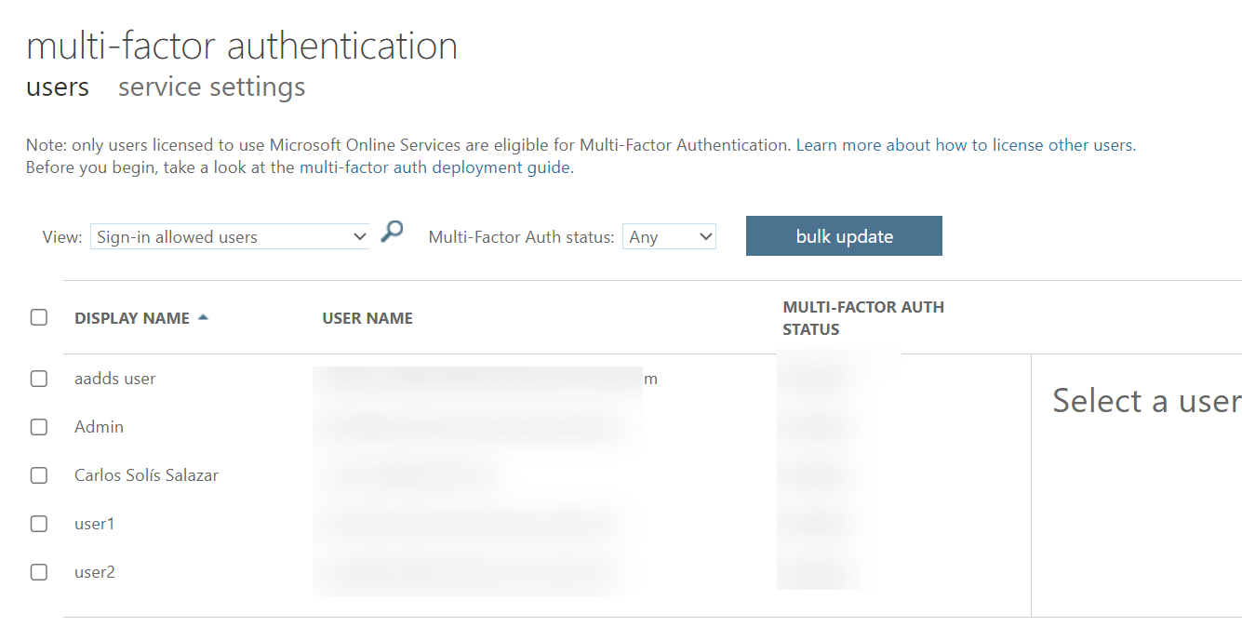
Task: Sort by DISPLAY NAME column header
Action: click(x=132, y=318)
